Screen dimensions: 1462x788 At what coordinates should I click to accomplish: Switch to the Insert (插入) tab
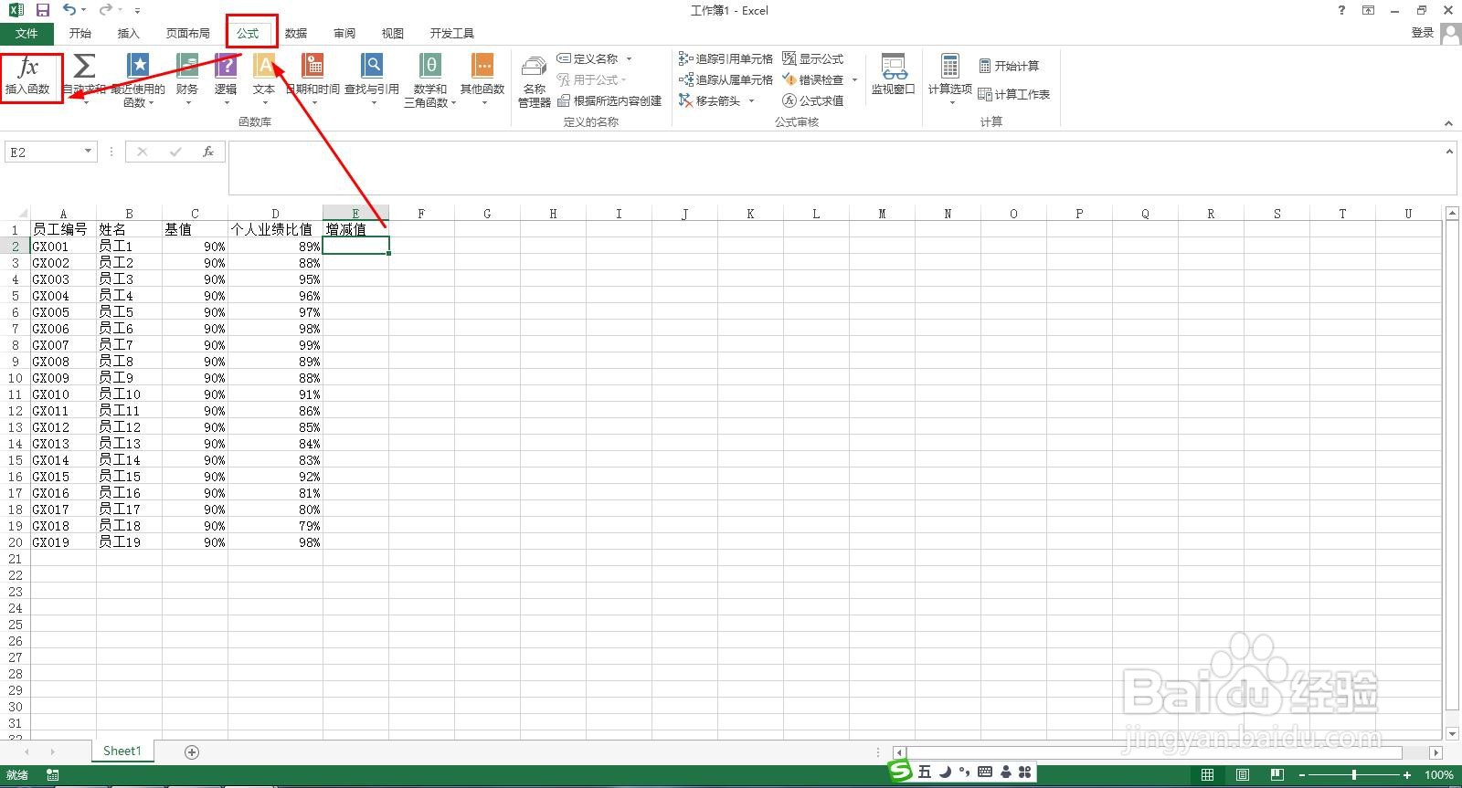[x=129, y=33]
